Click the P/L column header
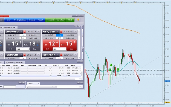The height and width of the screenshot is (107, 171). point(46,65)
